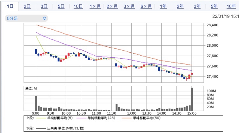
Task: Click the 15:00 time axis label
Action: tap(192, 113)
